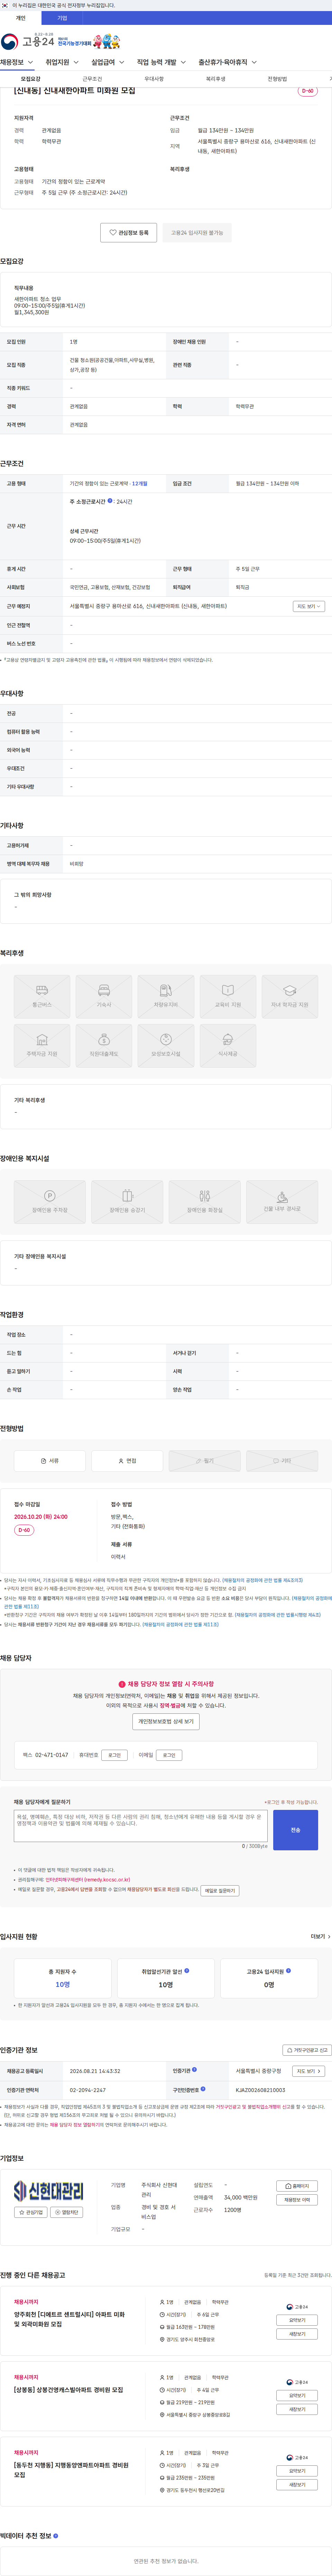Click 요약보기 for 양주옥정 posting
The image size is (332, 2576).
click(x=297, y=2320)
